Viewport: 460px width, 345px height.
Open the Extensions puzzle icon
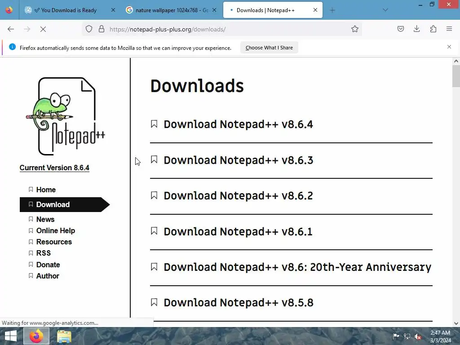(x=433, y=29)
